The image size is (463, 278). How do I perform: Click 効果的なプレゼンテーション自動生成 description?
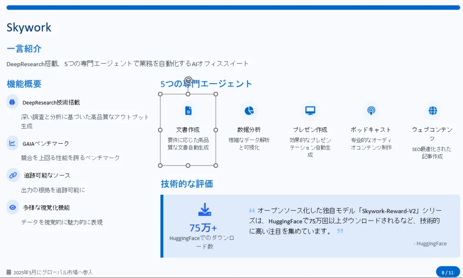[x=310, y=147]
